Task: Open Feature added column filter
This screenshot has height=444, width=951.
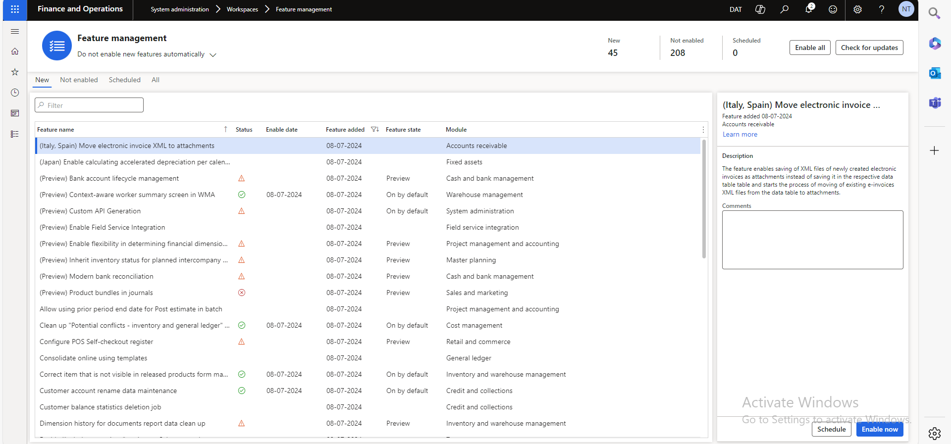Action: click(x=375, y=130)
